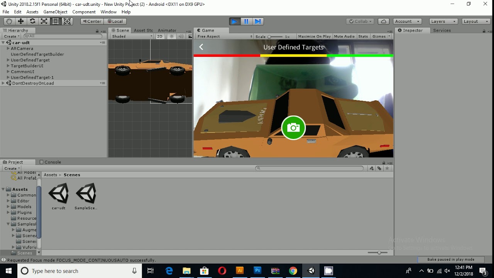
Task: Open Hierarchy Create dropdown
Action: coord(12,36)
